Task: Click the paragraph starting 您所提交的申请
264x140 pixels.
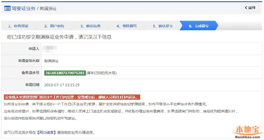Action: pyautogui.click(x=106, y=104)
